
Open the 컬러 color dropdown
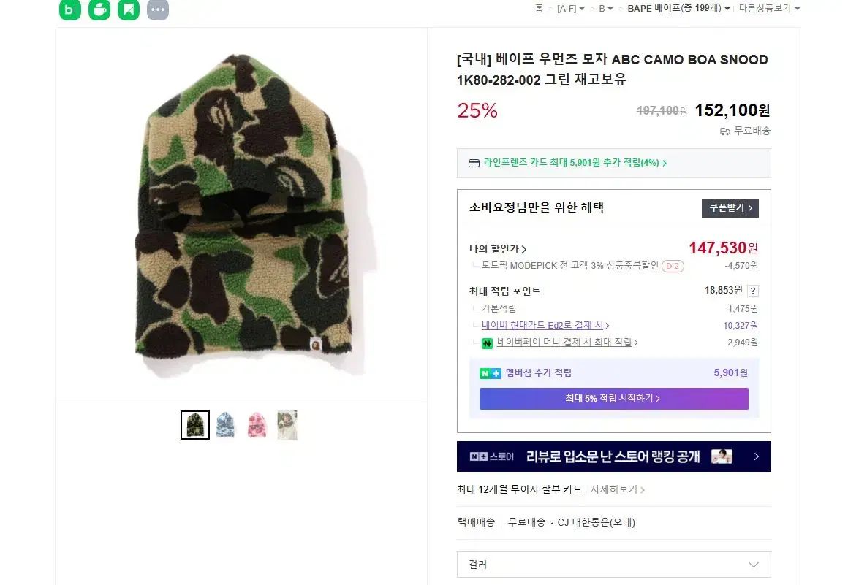[613, 565]
